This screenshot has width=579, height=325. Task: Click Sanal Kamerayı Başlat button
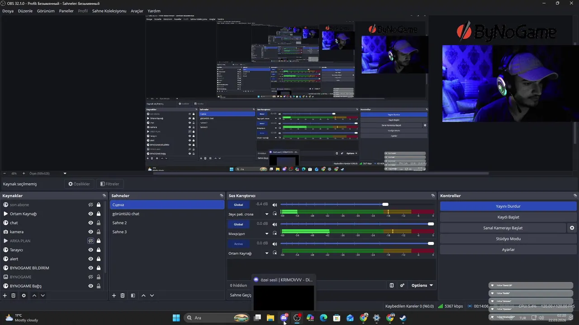click(503, 228)
